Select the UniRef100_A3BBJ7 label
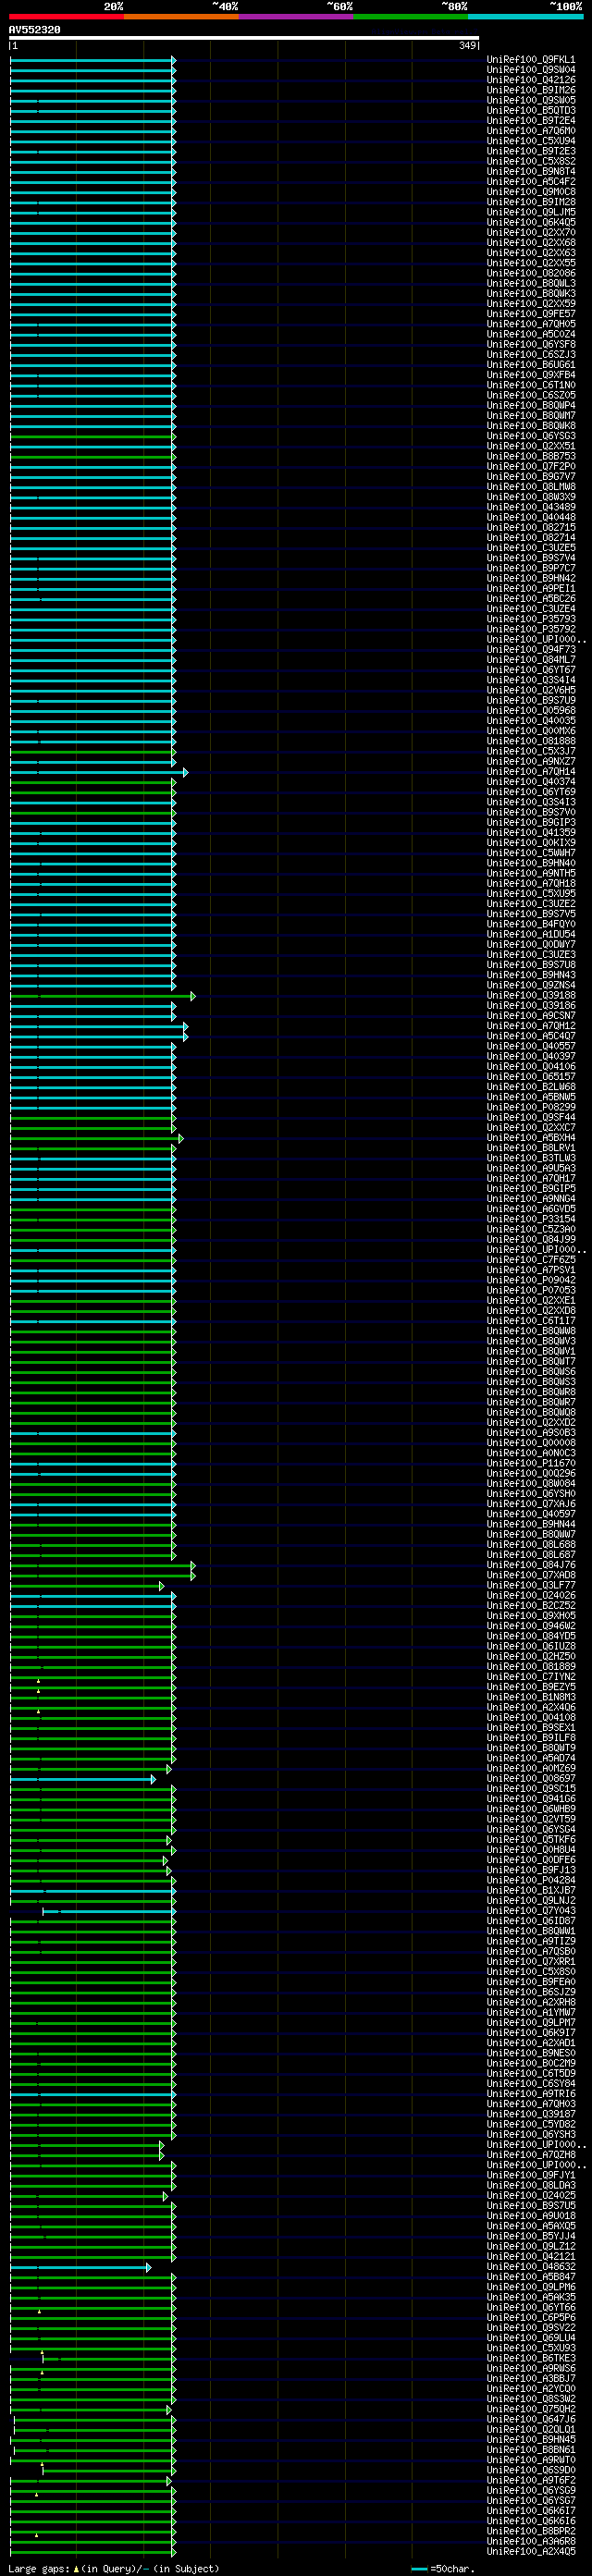Viewport: 592px width, 2576px height. click(x=531, y=2378)
